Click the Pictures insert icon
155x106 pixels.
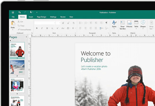click(129, 24)
